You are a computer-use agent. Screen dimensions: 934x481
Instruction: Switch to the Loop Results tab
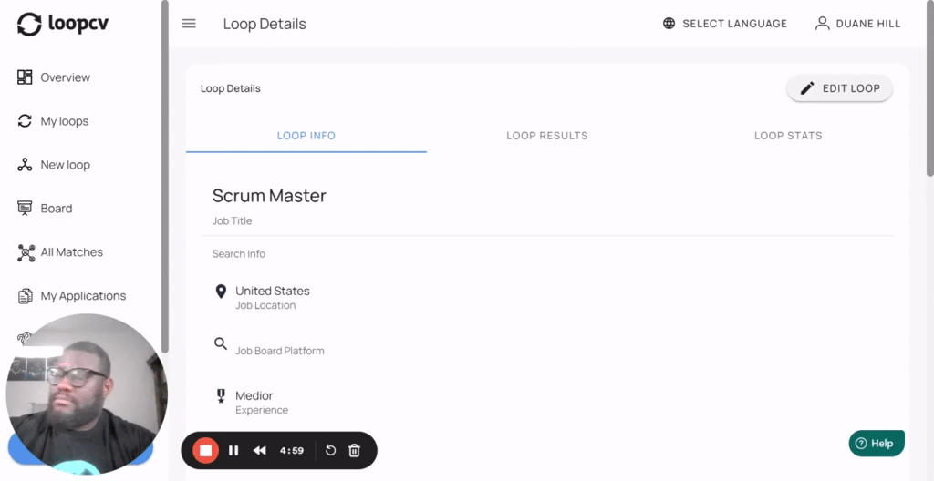[547, 136]
